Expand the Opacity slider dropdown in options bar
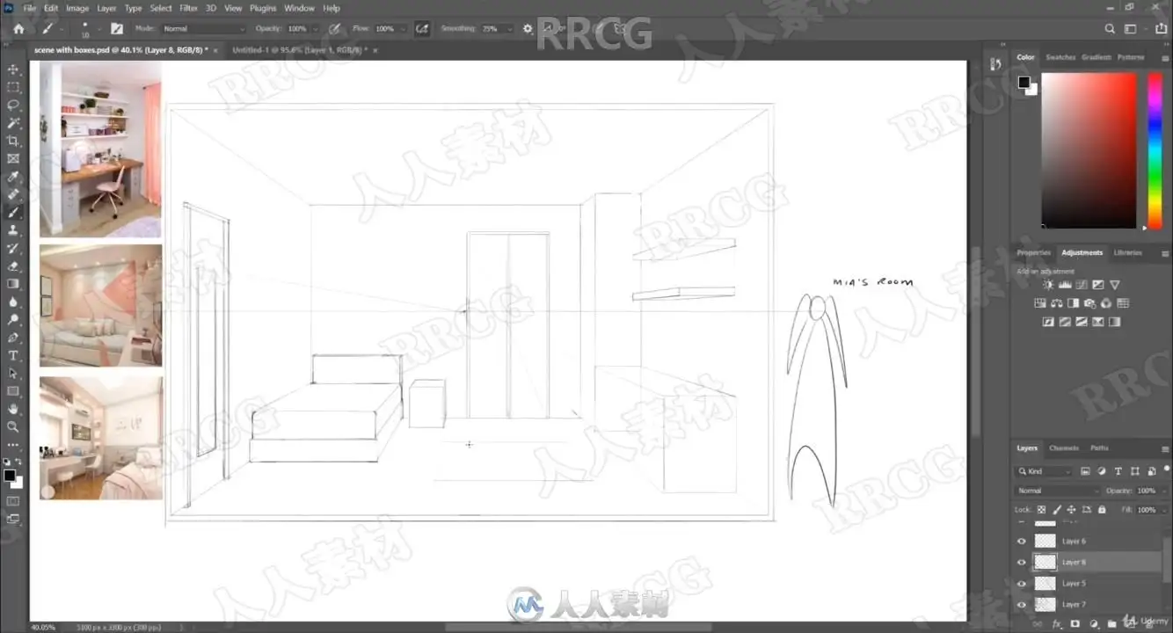The height and width of the screenshot is (633, 1173). 317,29
